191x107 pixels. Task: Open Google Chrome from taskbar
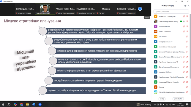[22, 104]
